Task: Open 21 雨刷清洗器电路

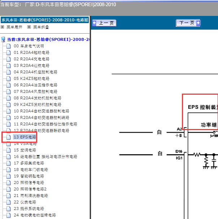Action: [31, 196]
